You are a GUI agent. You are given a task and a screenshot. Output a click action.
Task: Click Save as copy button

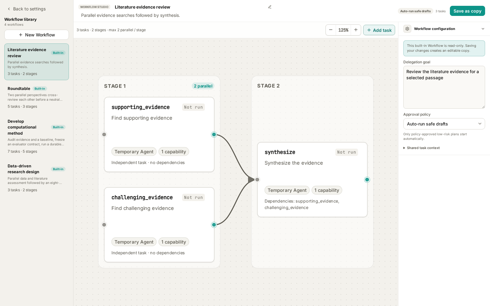click(x=467, y=11)
